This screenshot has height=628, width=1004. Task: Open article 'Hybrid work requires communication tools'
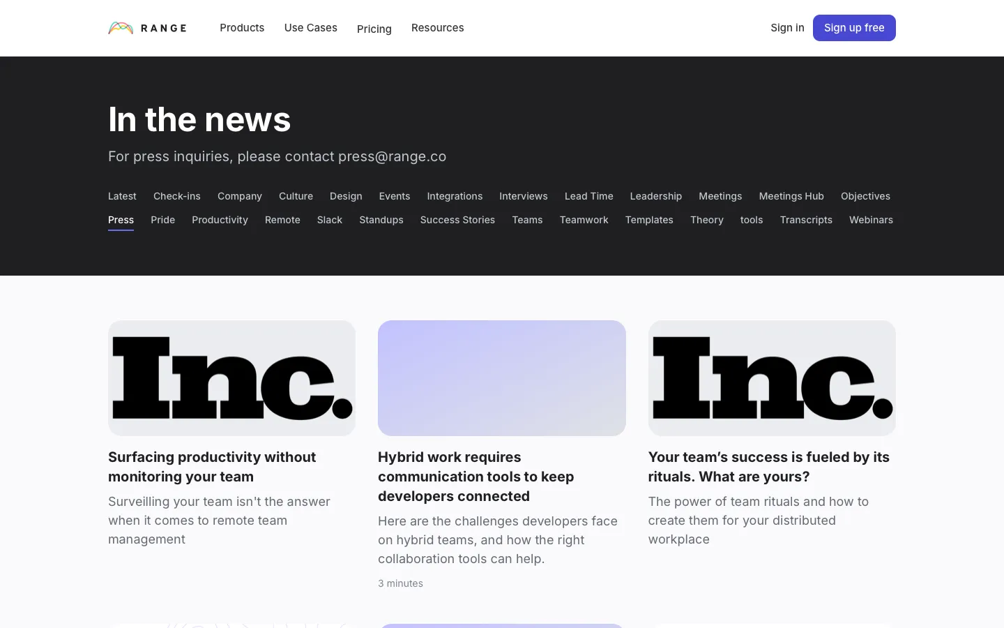pos(476,477)
